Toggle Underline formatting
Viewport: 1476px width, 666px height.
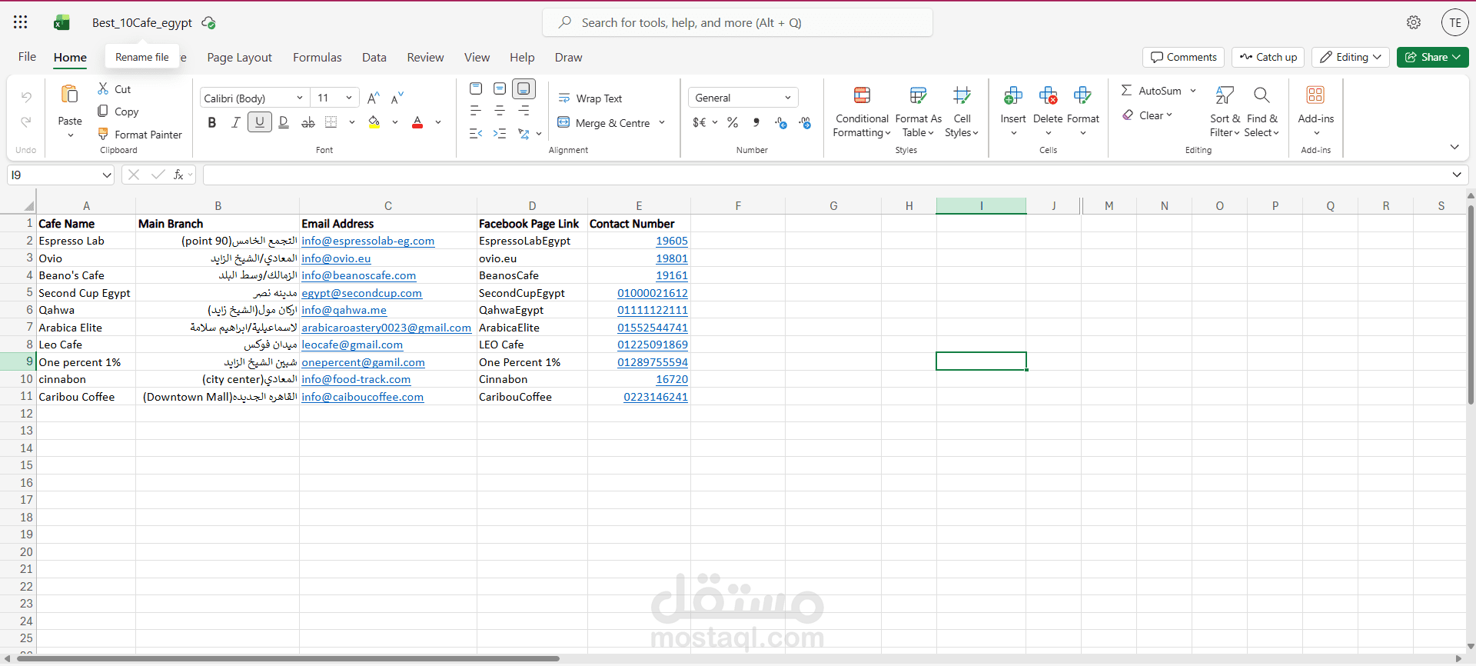pos(260,122)
